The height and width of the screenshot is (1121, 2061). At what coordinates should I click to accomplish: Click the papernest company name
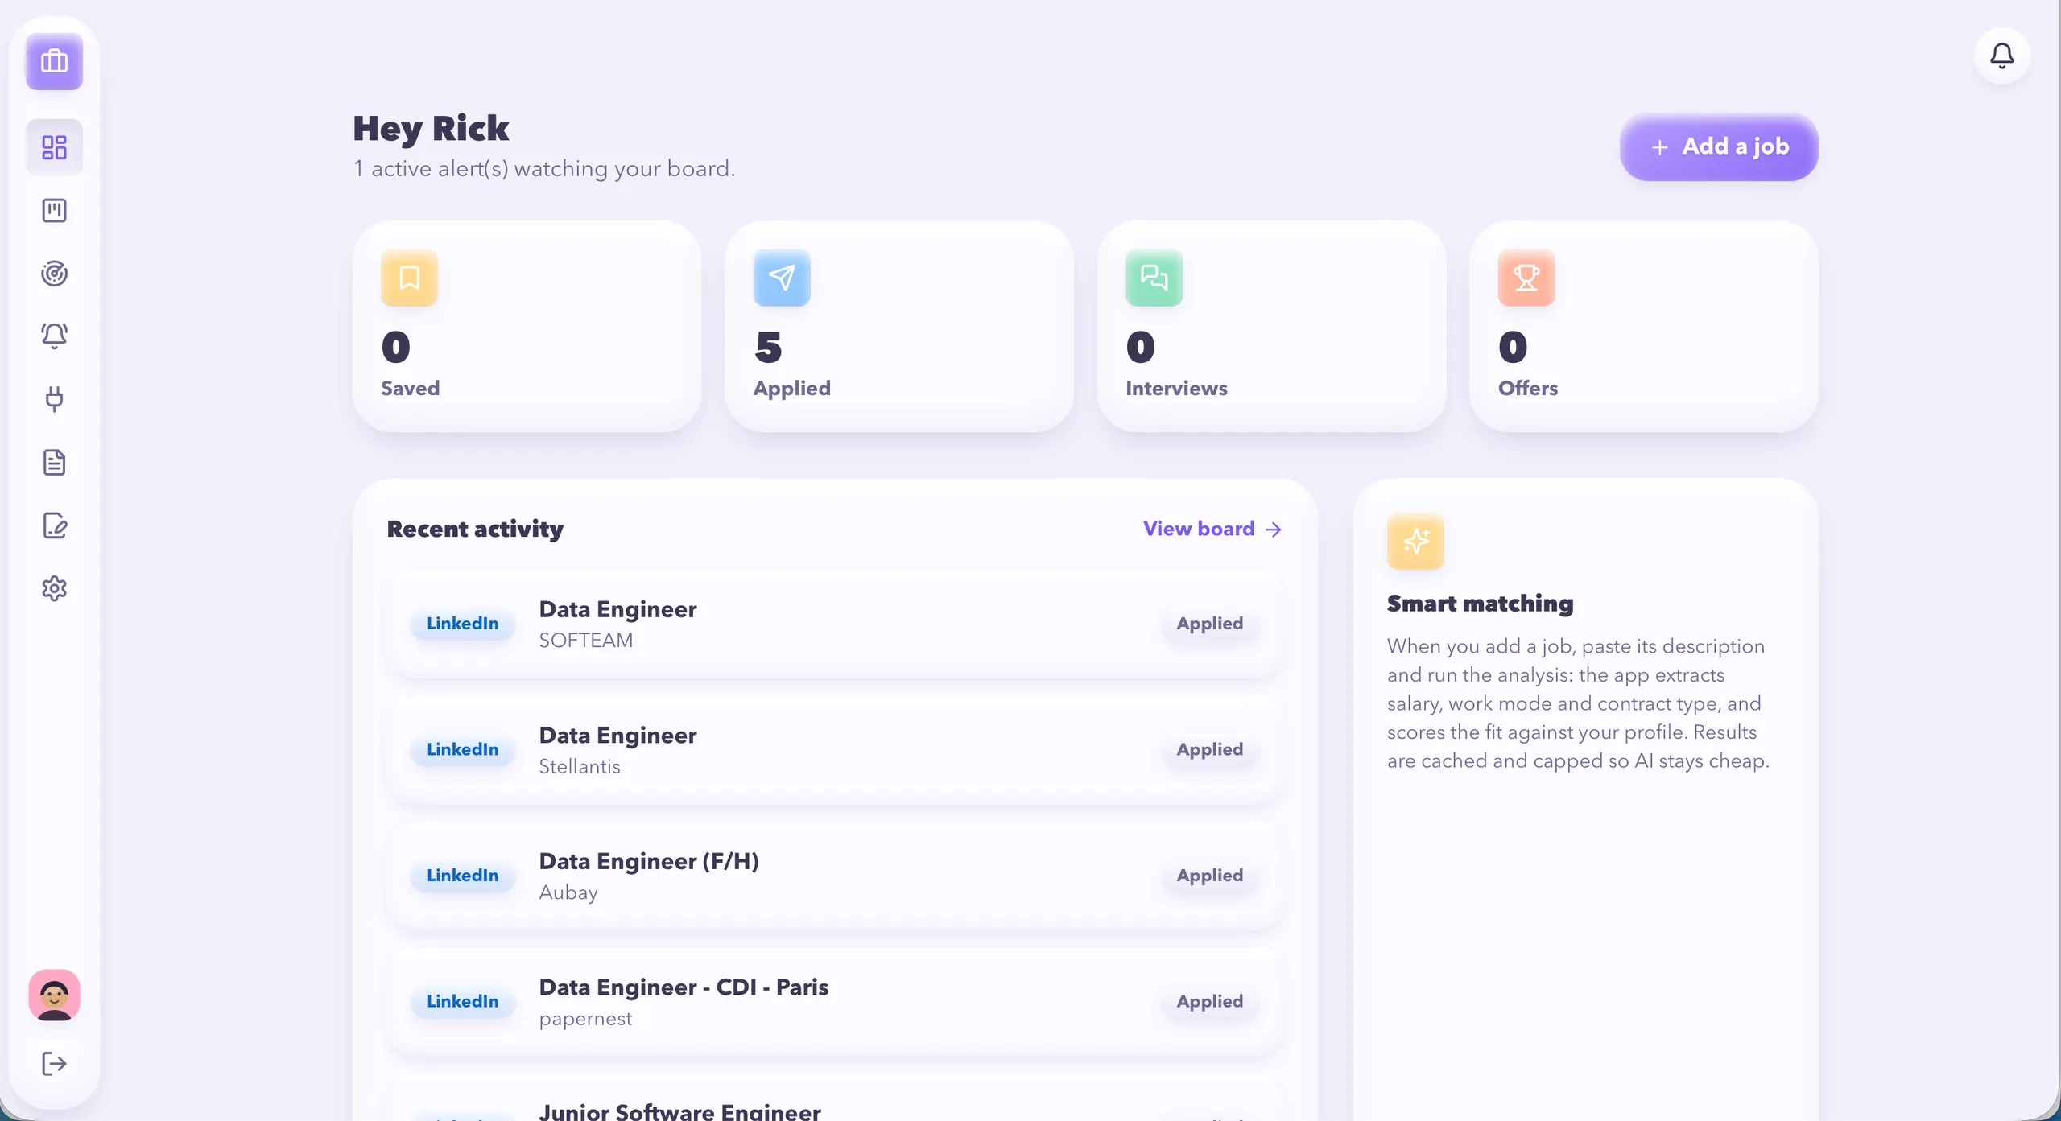click(584, 1019)
